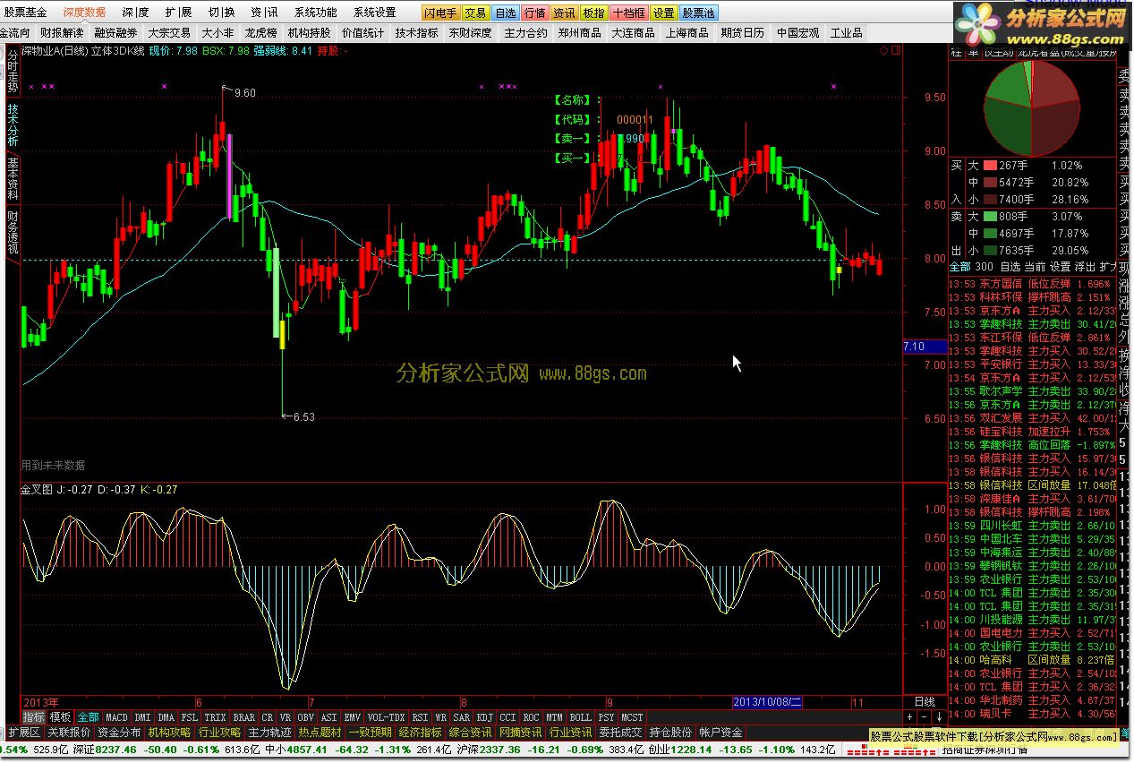Click the 自选 toolbar button
The image size is (1134, 763).
point(505,13)
